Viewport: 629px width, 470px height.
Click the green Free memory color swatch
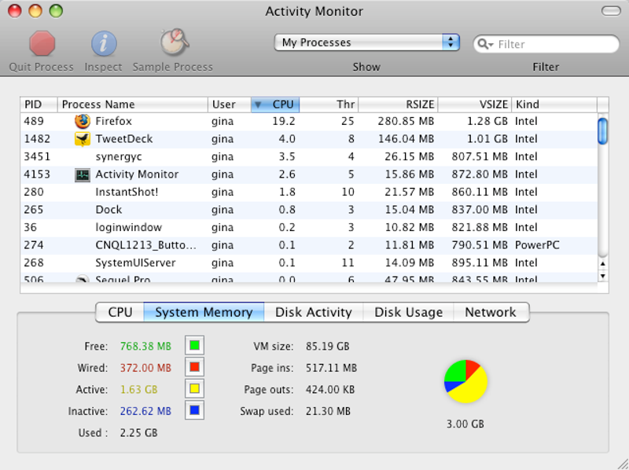(x=194, y=345)
